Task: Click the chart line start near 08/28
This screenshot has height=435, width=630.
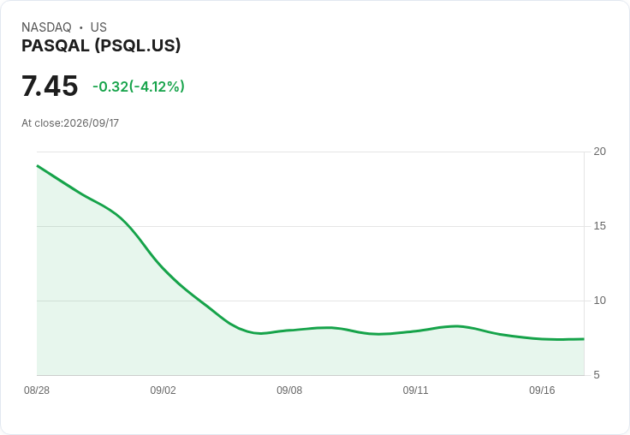Action: coord(38,165)
